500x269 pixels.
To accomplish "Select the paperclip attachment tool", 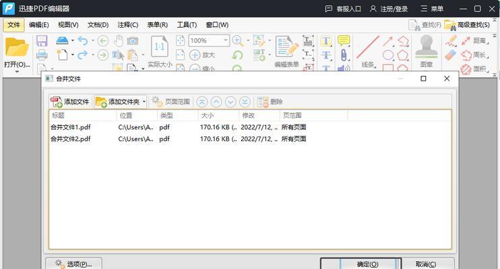I will coord(344,54).
